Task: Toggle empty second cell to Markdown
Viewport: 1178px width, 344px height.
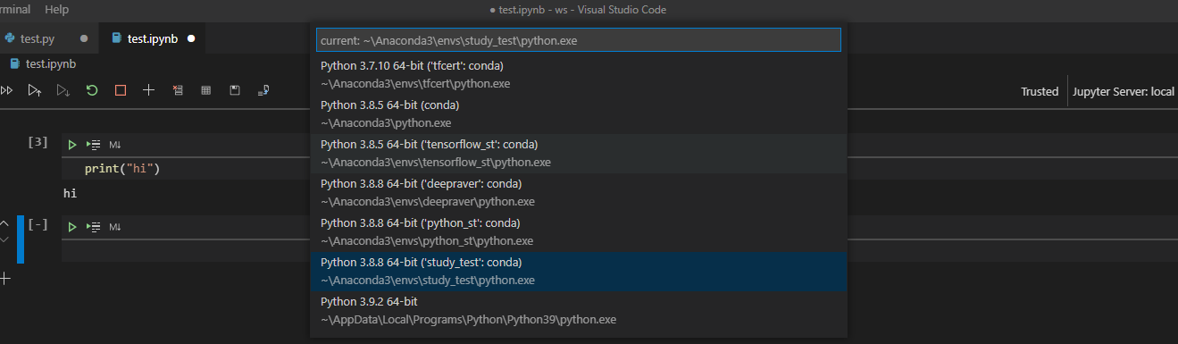Action: pos(115,228)
